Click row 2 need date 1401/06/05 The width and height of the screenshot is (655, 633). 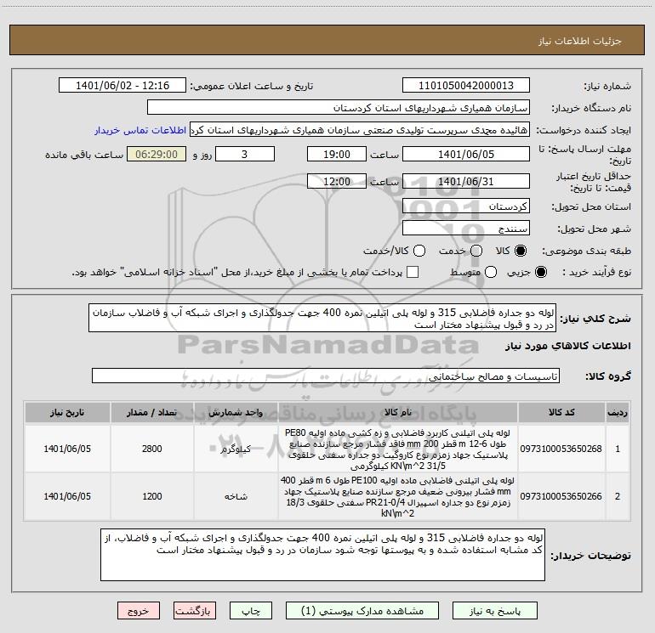coord(67,496)
